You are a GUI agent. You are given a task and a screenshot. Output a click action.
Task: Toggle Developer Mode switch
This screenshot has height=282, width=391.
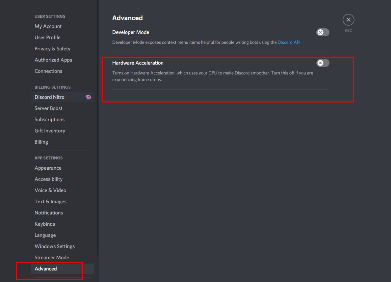[x=323, y=32]
